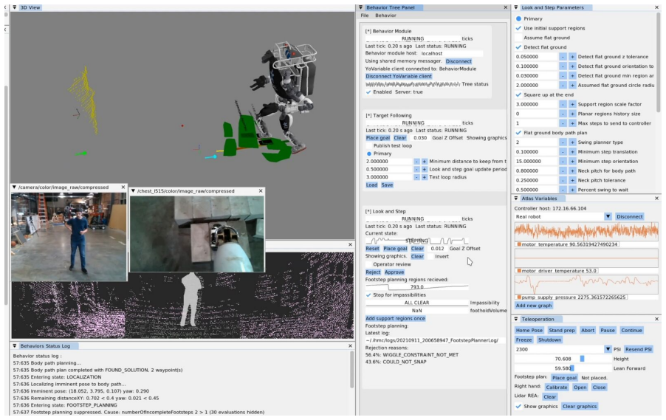Click Add new graph button
666x420 pixels.
[534, 306]
